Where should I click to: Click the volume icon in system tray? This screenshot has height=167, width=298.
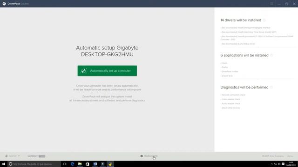tap(279, 164)
